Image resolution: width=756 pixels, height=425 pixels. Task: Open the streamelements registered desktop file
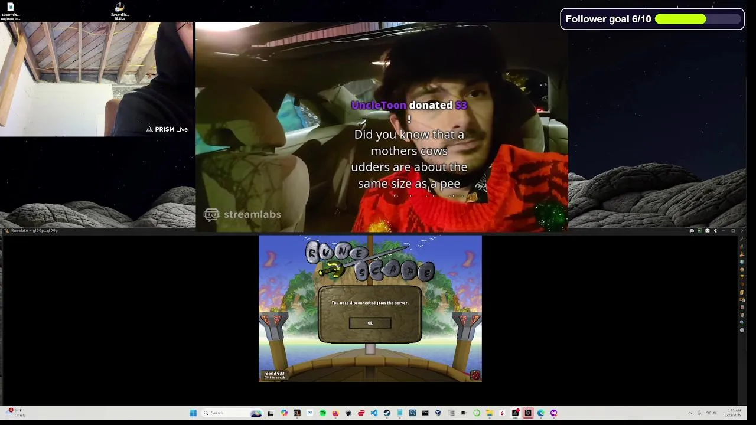(x=10, y=11)
